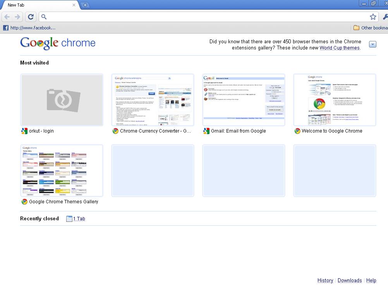388x286 pixels.
Task: Open Google Chrome Themes Gallery thumbnail
Action: click(62, 171)
